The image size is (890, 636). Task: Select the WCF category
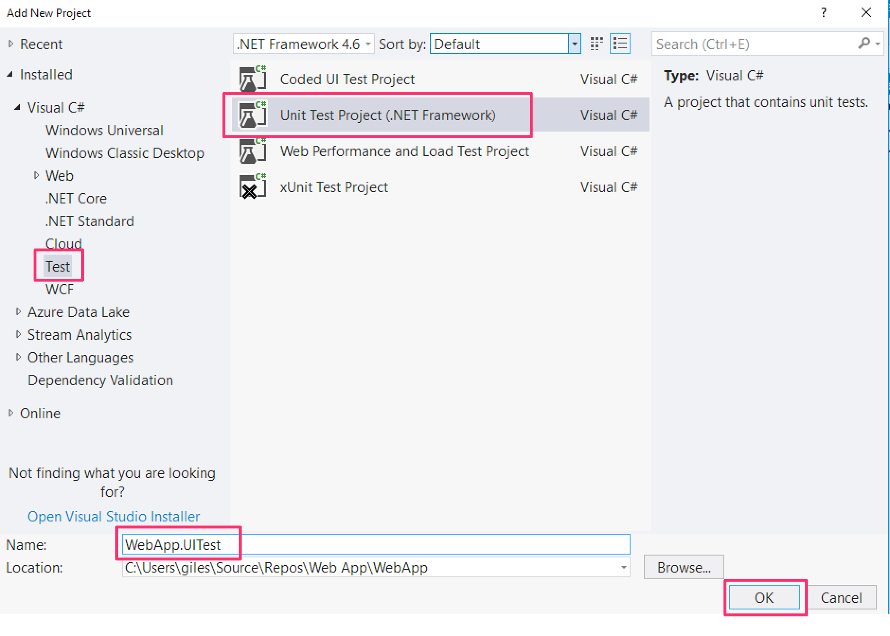(x=59, y=289)
